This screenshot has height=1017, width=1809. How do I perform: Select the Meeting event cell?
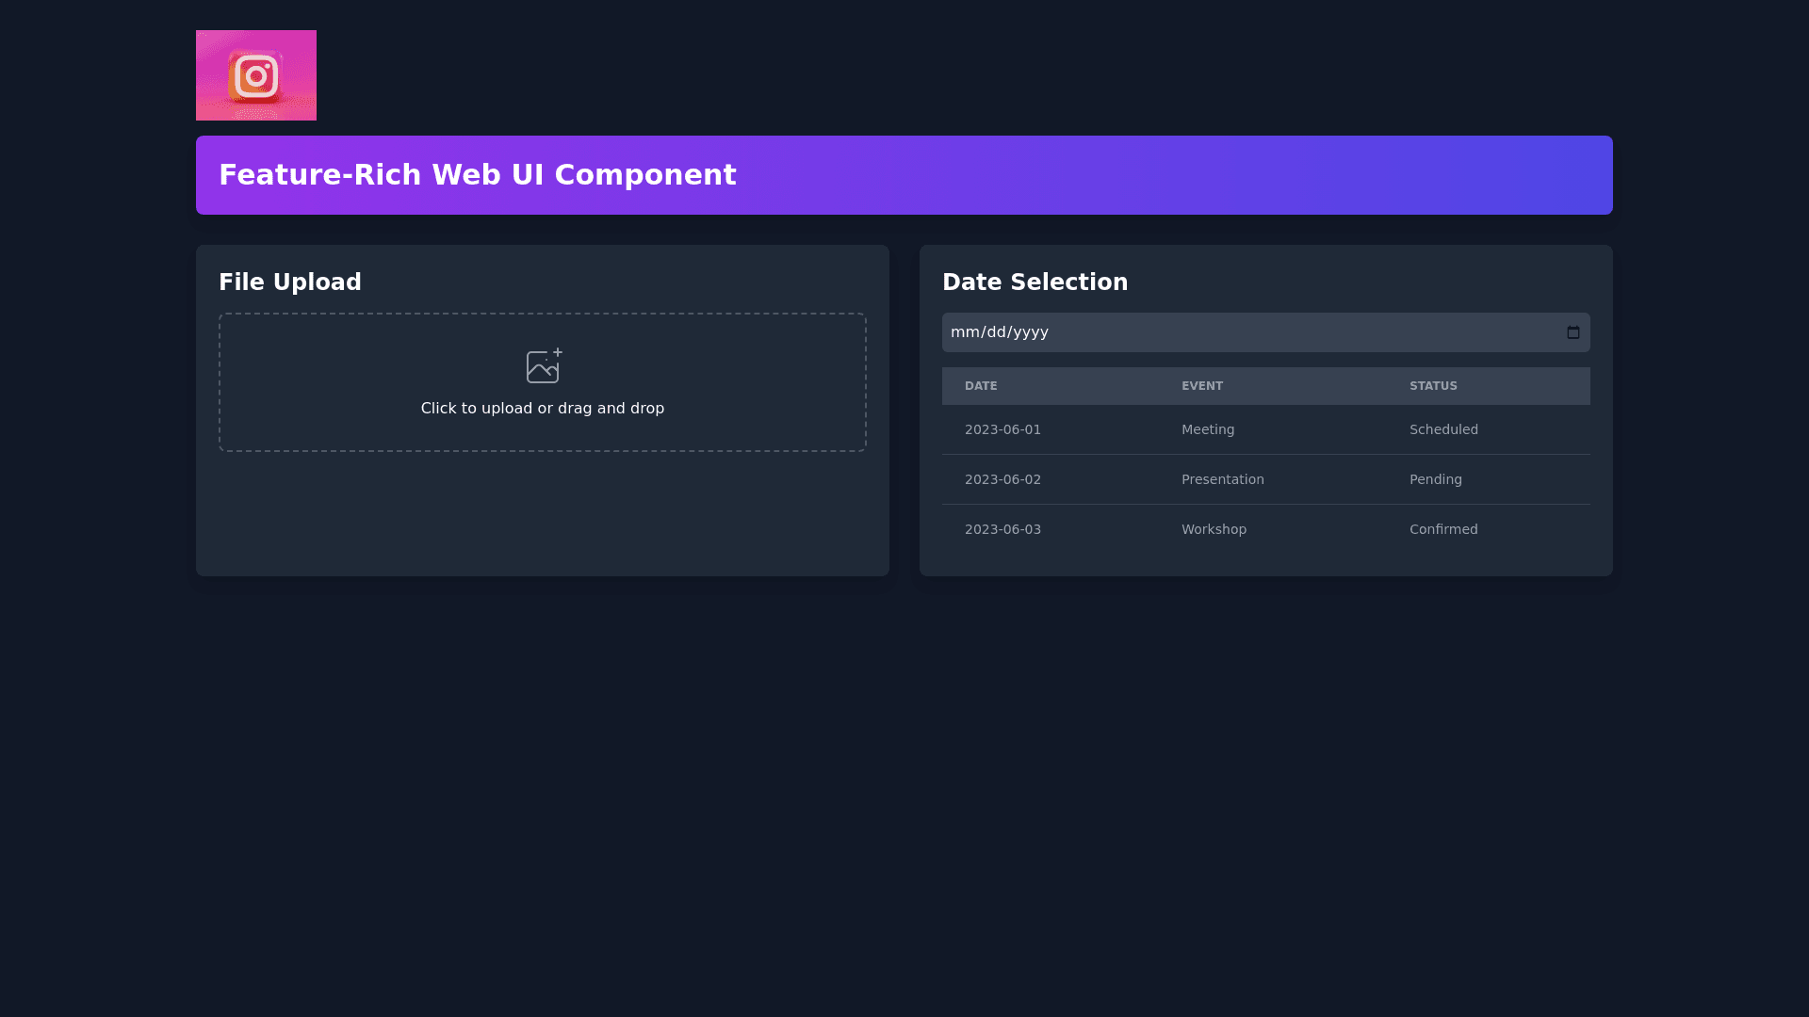click(x=1208, y=429)
